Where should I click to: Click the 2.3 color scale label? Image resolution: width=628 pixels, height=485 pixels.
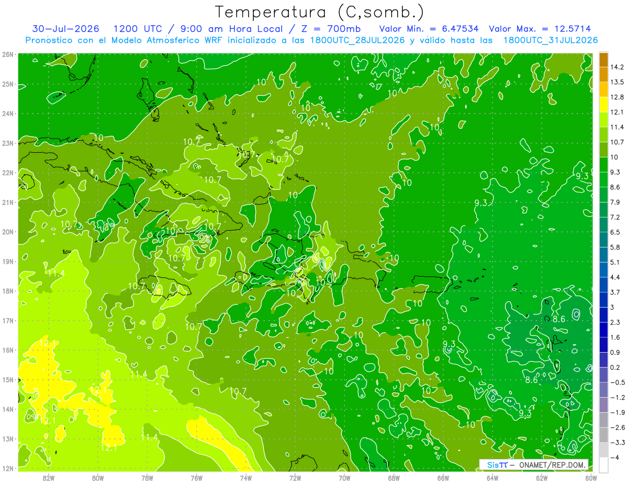[616, 322]
